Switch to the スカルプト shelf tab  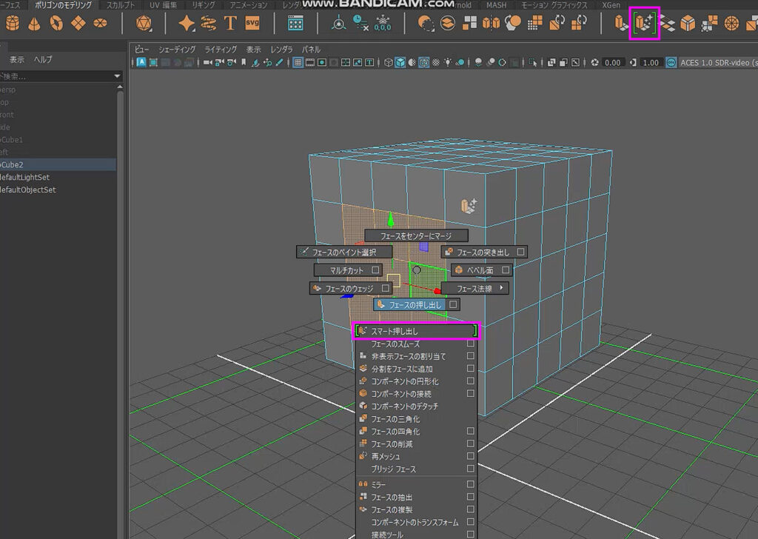(121, 5)
